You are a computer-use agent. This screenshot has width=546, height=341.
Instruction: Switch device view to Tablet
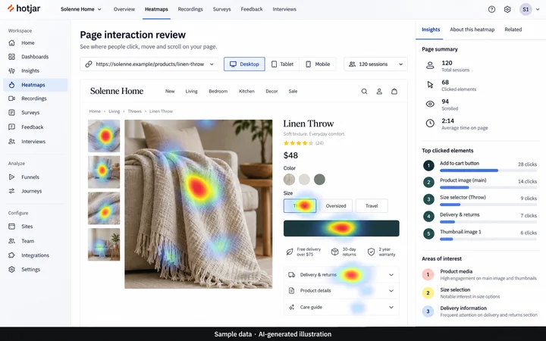coord(282,64)
